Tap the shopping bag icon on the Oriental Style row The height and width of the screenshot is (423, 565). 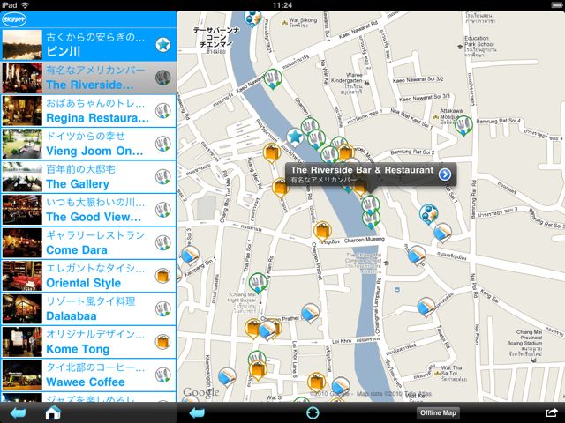[162, 276]
